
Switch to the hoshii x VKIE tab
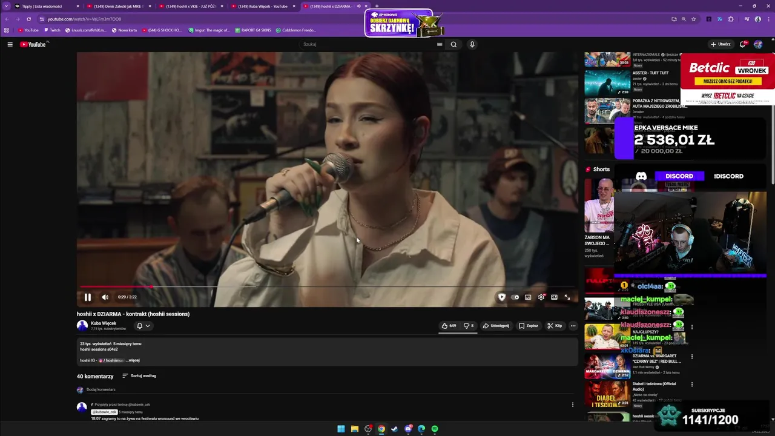coord(191,6)
